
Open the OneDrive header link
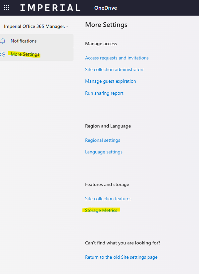[x=105, y=8]
